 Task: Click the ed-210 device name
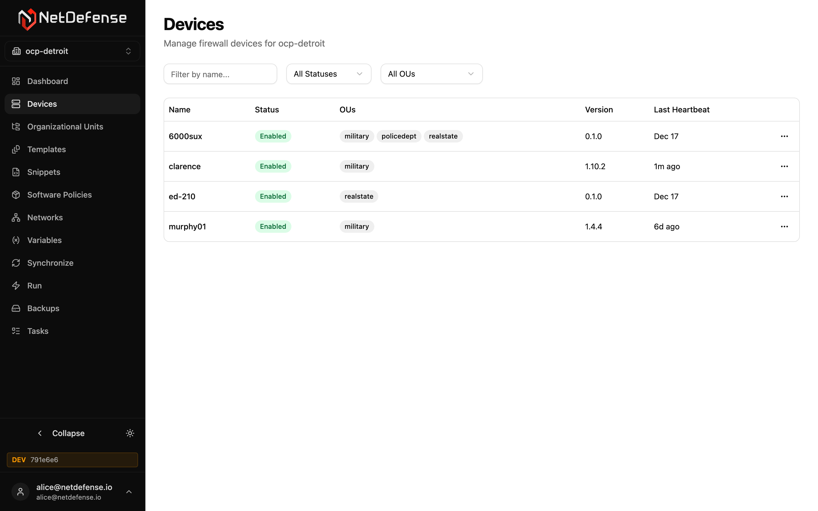coord(182,196)
